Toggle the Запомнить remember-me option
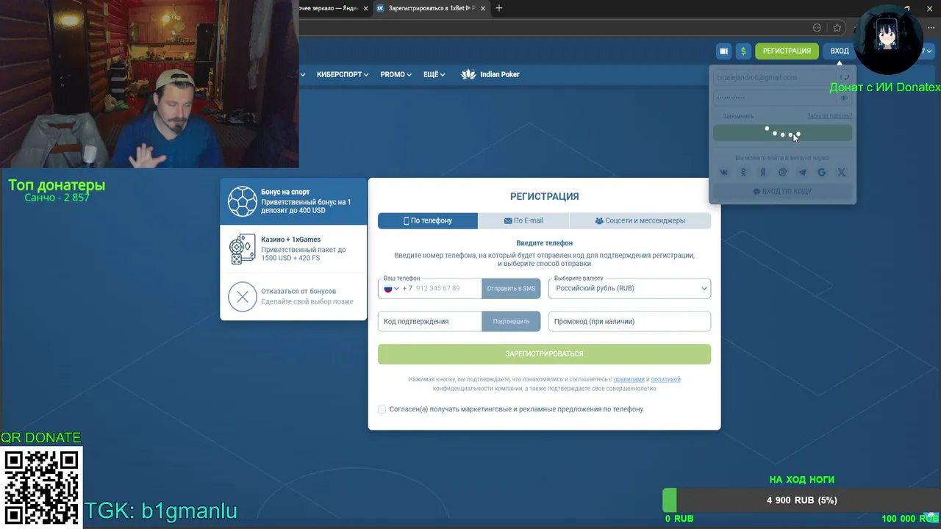The height and width of the screenshot is (529, 941). coord(737,116)
